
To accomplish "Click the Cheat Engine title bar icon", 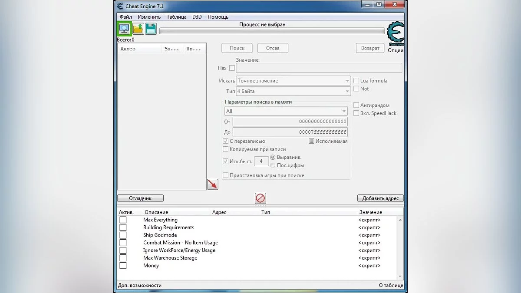I will click(120, 6).
